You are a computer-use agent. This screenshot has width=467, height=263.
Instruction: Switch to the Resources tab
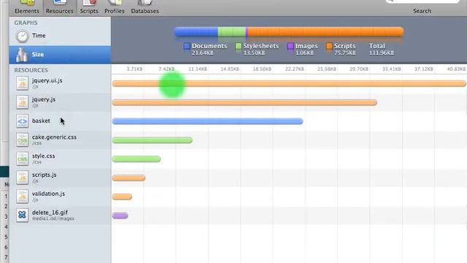click(x=59, y=7)
